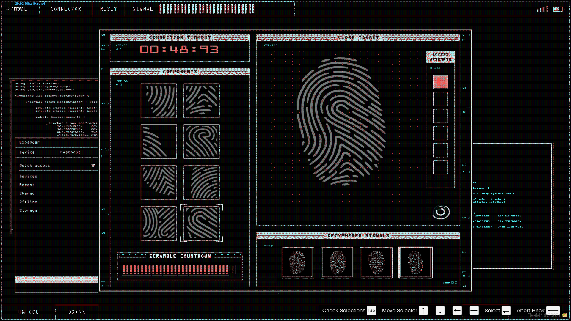Click the UNLOCK button at bottom left
571x321 pixels.
tap(29, 312)
